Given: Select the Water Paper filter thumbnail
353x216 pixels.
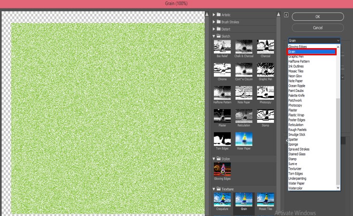Looking at the screenshot, I should click(244, 139).
